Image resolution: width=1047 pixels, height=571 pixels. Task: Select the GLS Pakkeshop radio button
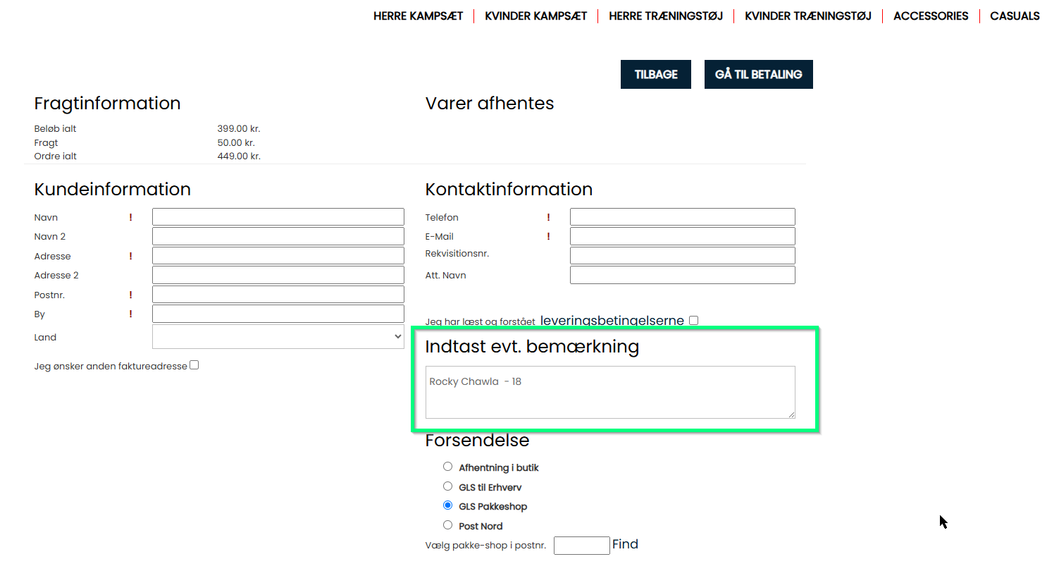click(x=447, y=505)
